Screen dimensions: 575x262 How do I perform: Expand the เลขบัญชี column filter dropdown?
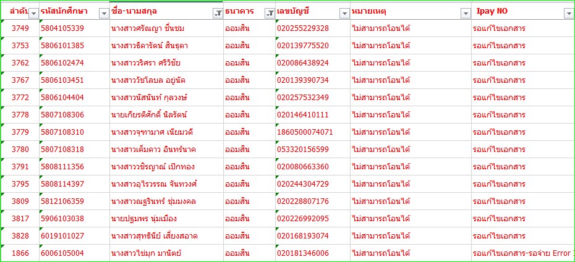tap(343, 14)
